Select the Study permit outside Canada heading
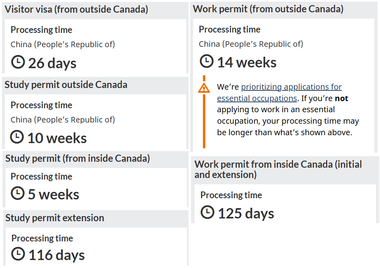Screen dimensions: 380x268 [66, 85]
